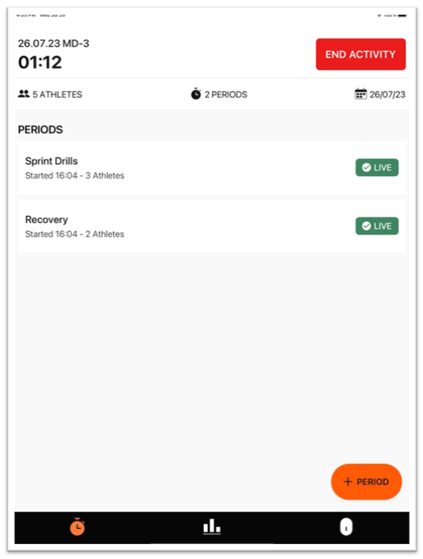Click the 26/07/23 date label
The height and width of the screenshot is (559, 423).
point(387,94)
